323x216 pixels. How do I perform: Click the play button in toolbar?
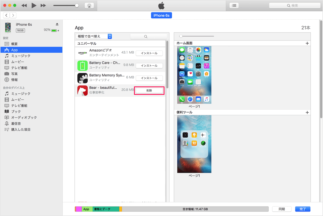pos(34,6)
